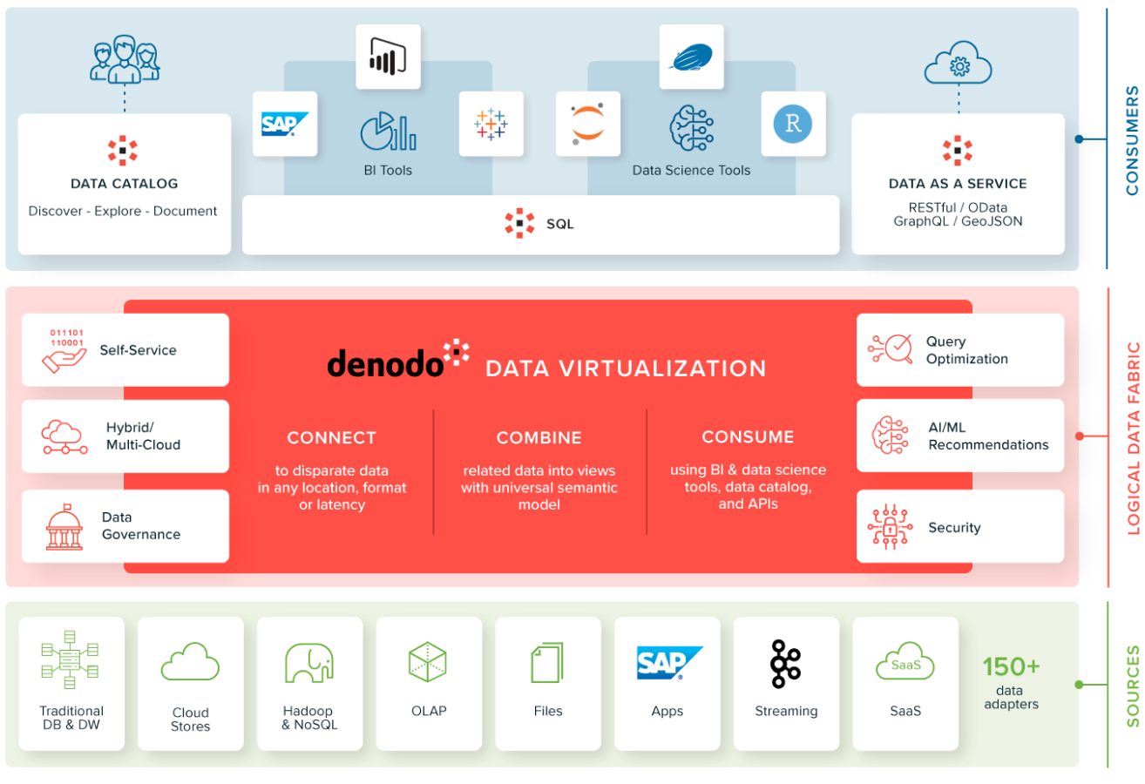Click the Hadoop elephant icon
The width and height of the screenshot is (1145, 784).
click(x=309, y=662)
